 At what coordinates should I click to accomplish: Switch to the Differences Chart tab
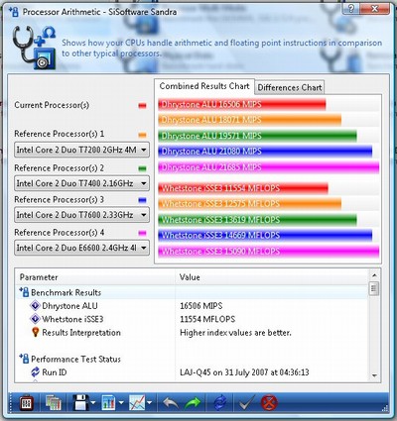pos(290,87)
